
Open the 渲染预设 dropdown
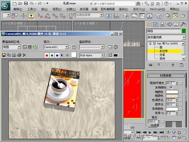[x=92, y=47]
